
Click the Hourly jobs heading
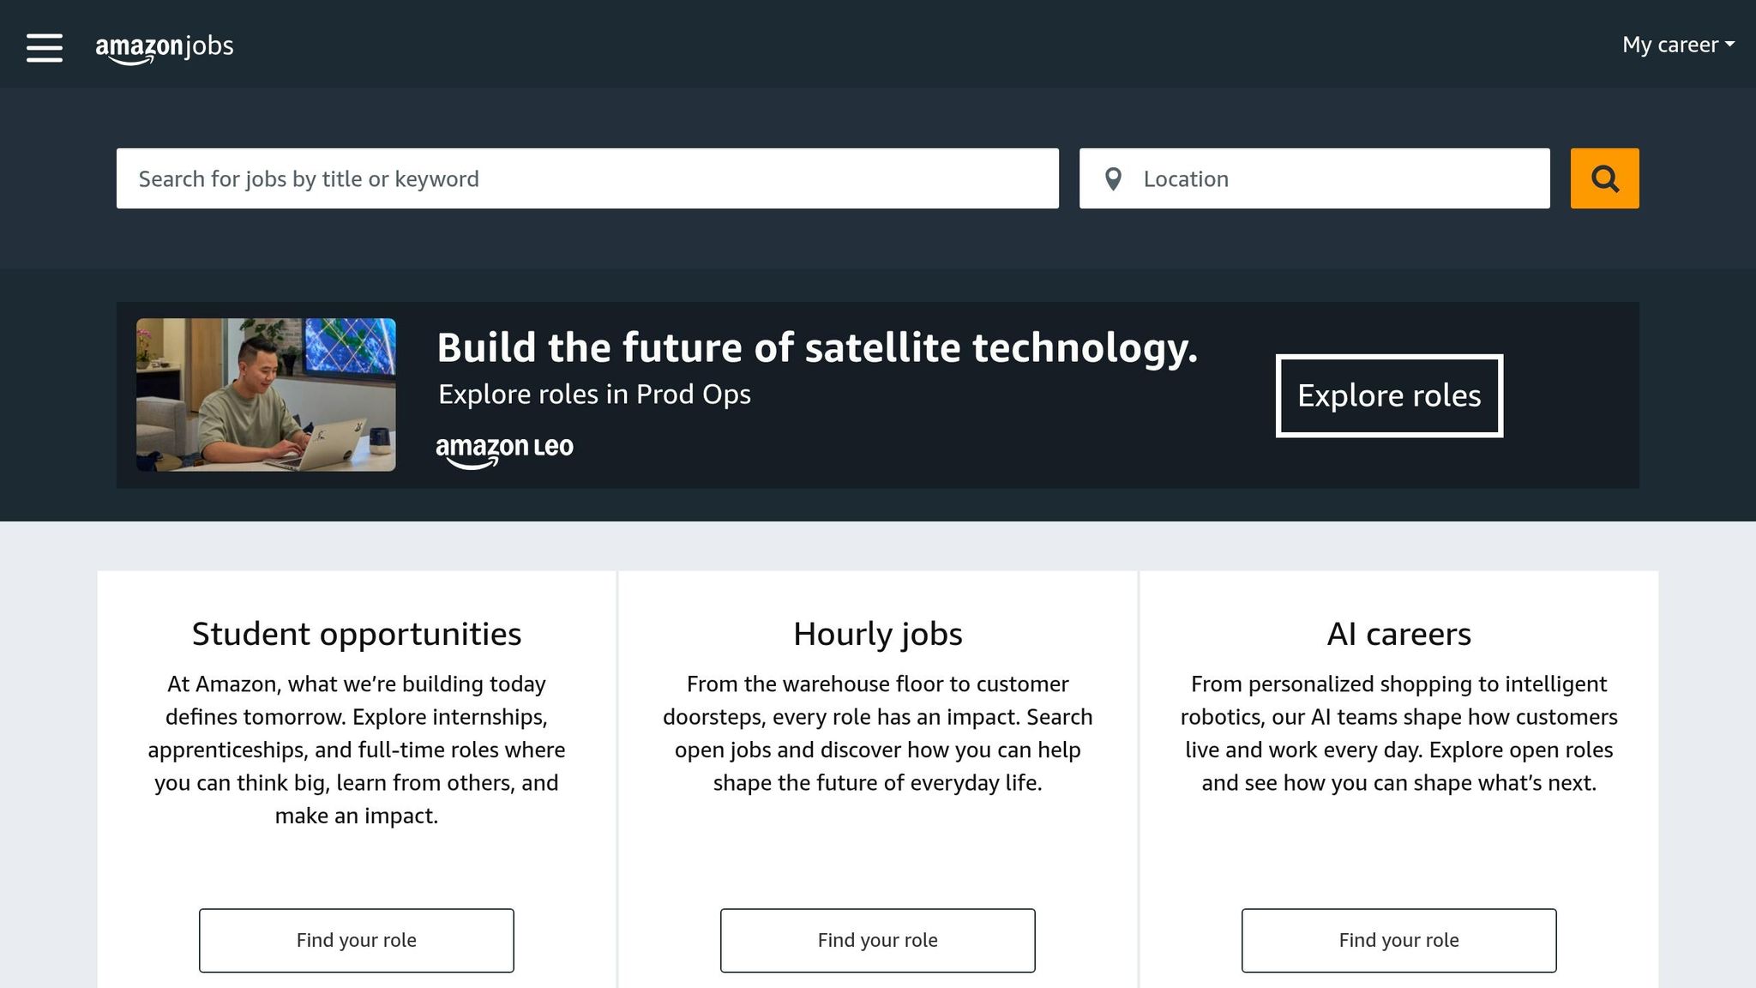(877, 634)
